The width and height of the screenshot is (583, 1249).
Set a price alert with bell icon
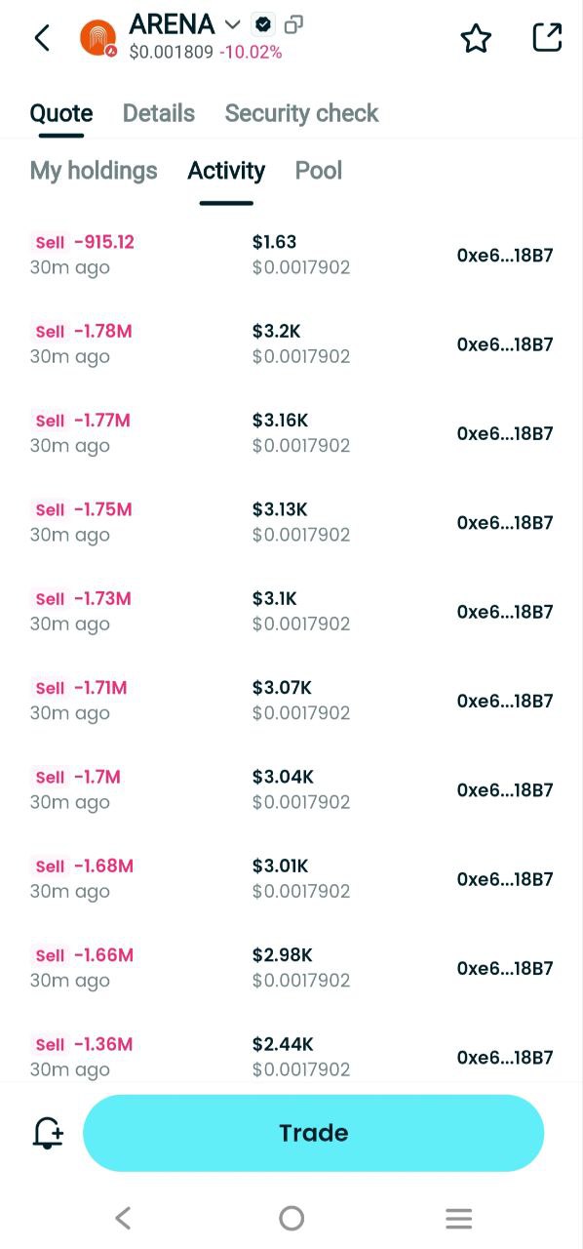pos(48,1133)
